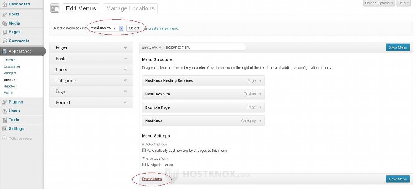
Task: Switch to the Edit Menus tab
Action: pos(81,8)
